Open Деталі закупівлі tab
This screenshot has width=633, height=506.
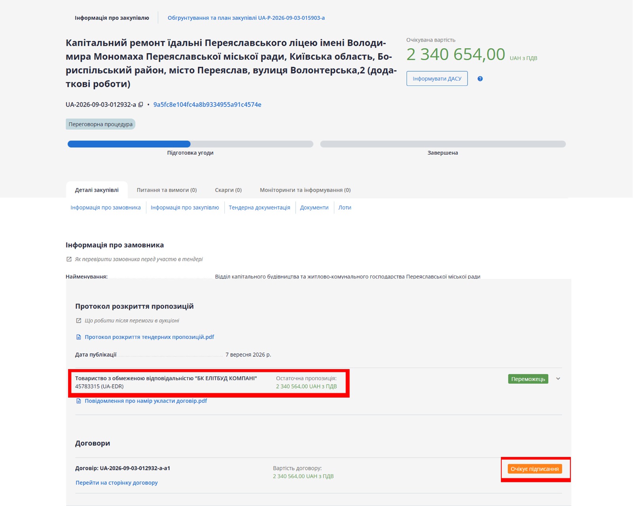(97, 190)
